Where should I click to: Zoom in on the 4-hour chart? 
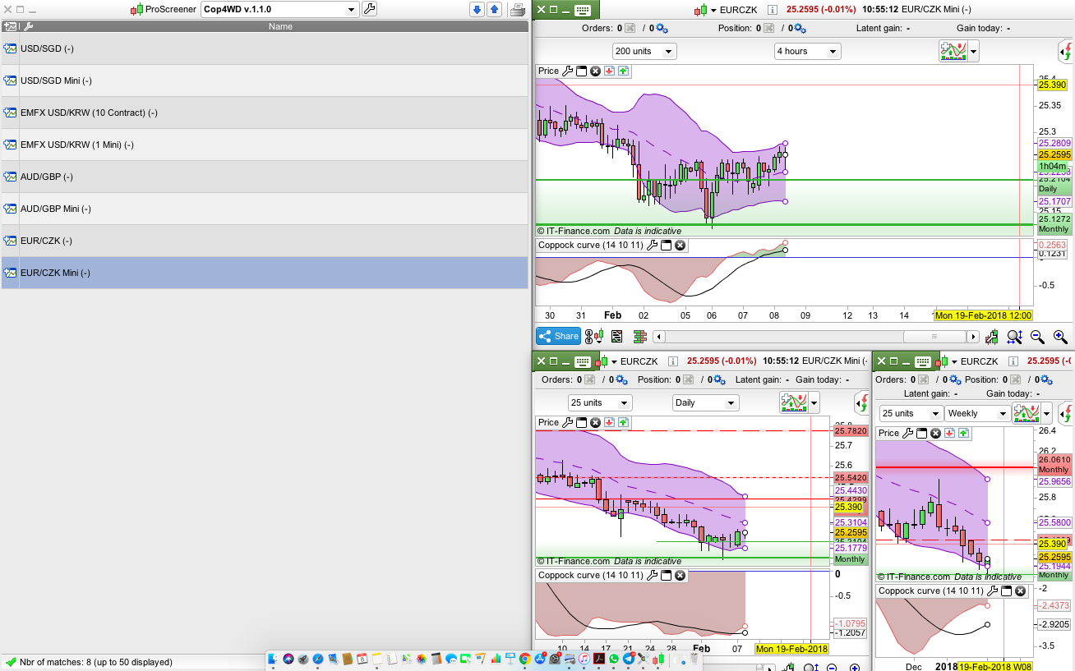(1060, 337)
